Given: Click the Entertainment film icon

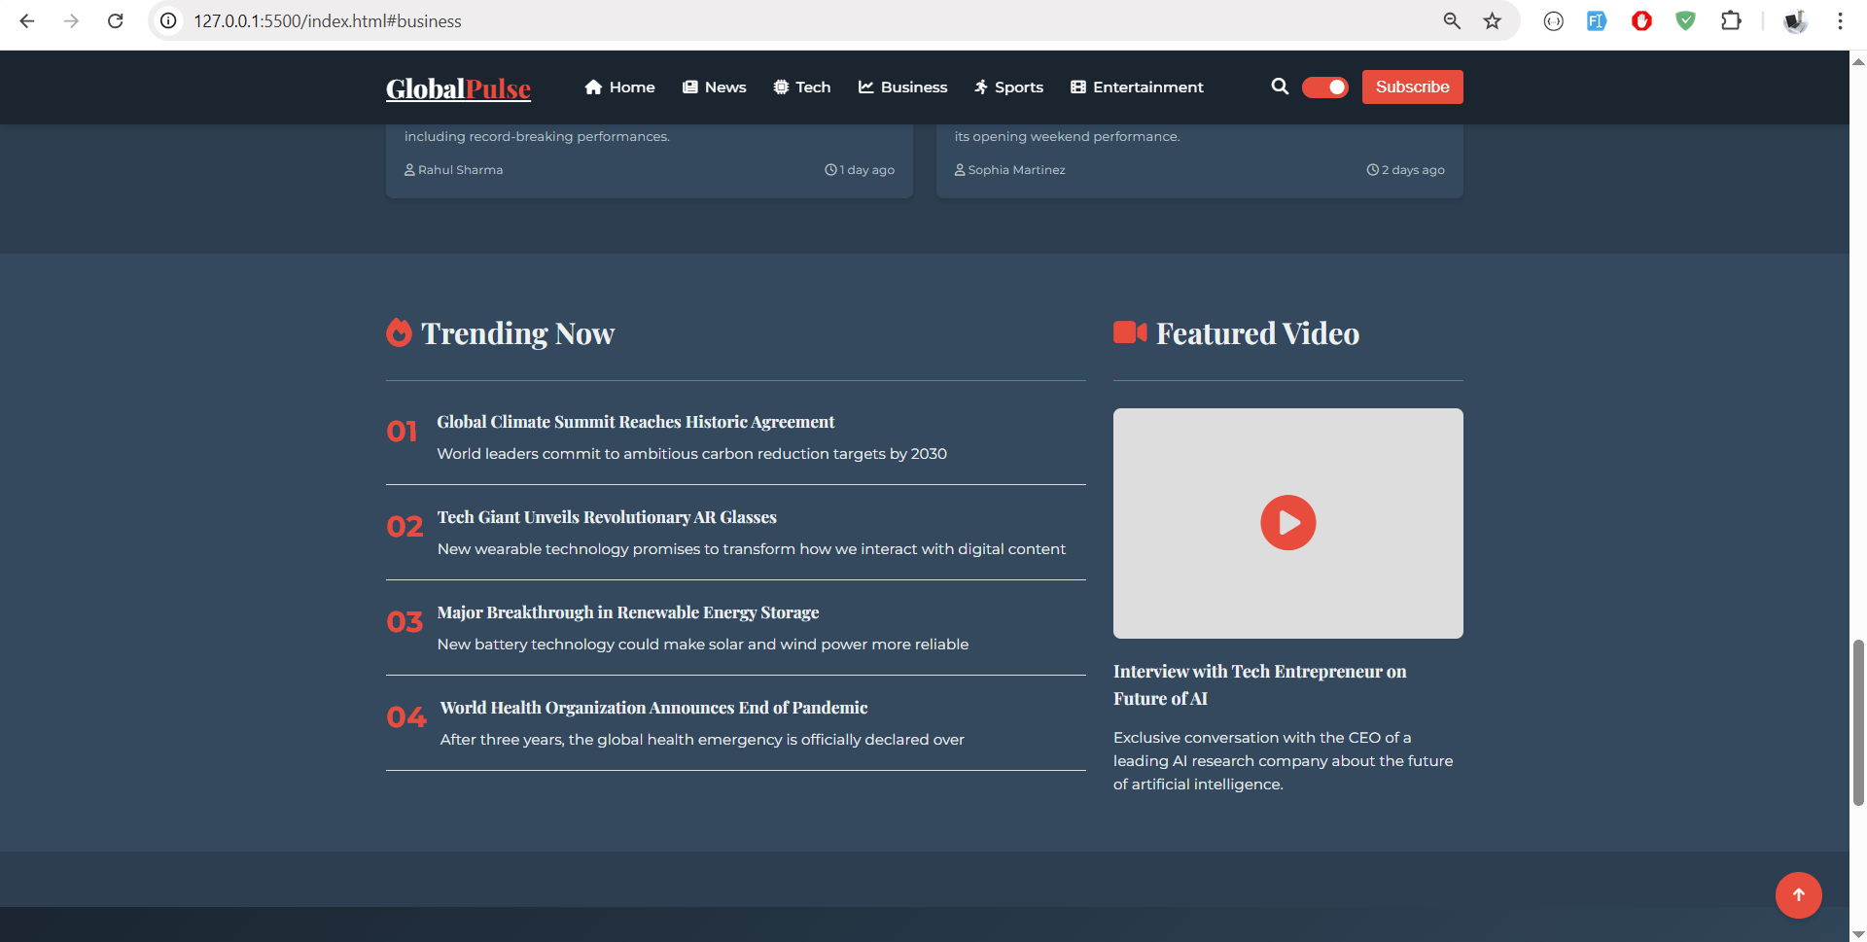Looking at the screenshot, I should [x=1077, y=87].
